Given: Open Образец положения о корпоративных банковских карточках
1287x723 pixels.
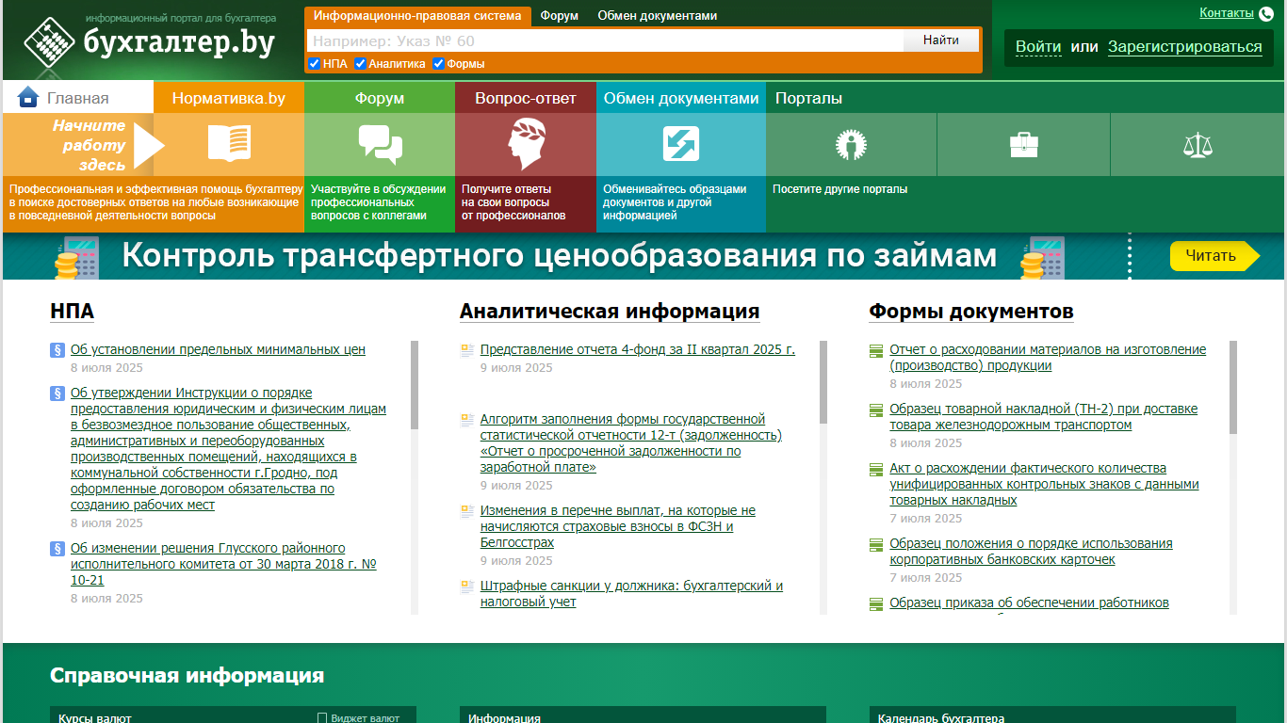Looking at the screenshot, I should point(1032,552).
